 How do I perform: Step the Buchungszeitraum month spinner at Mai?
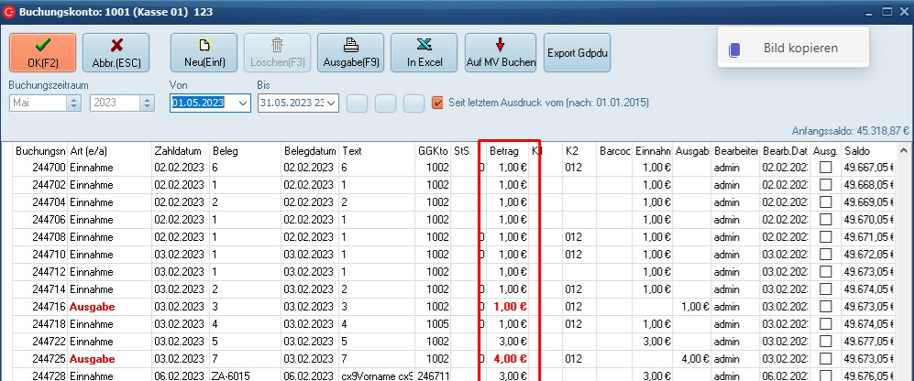click(74, 103)
